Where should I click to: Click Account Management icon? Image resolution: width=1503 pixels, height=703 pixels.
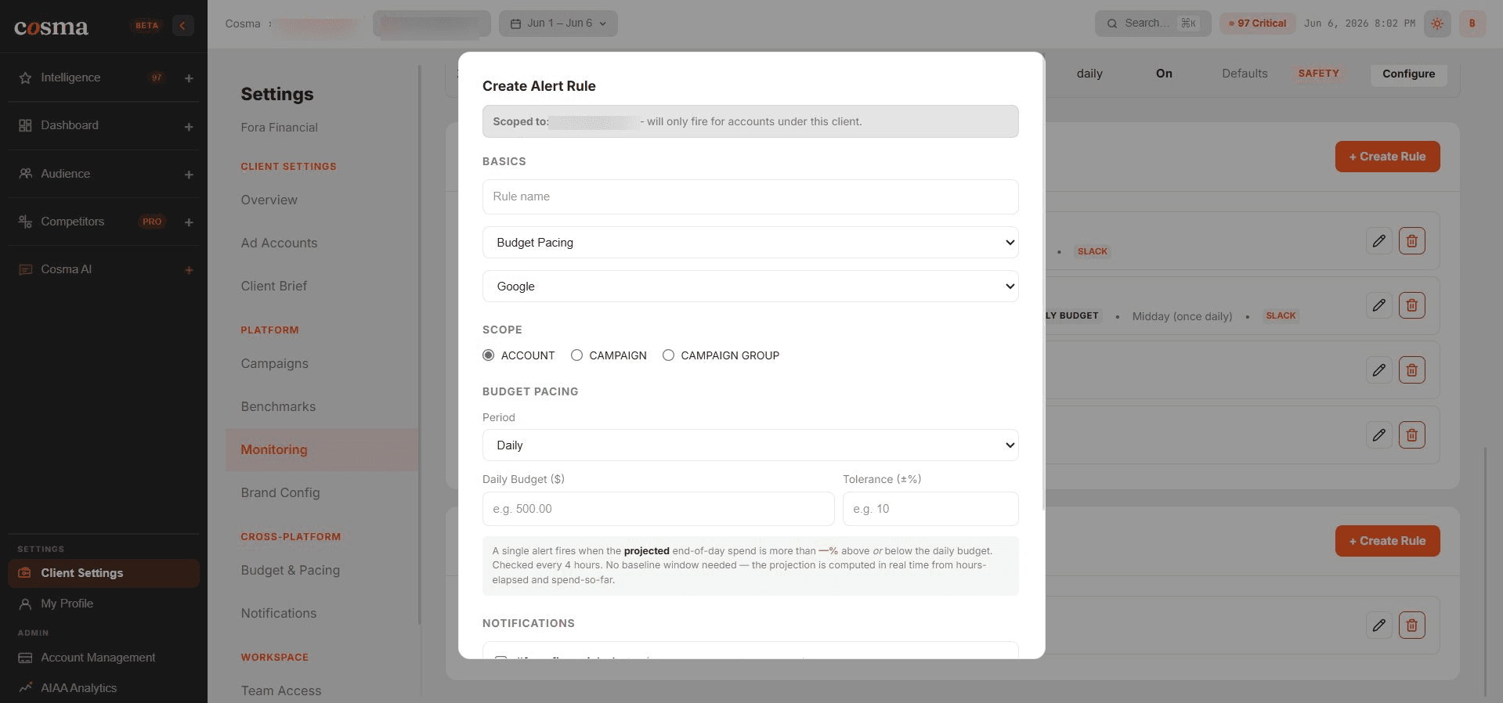click(25, 658)
